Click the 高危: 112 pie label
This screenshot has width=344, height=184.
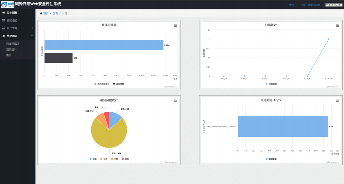tap(99, 107)
